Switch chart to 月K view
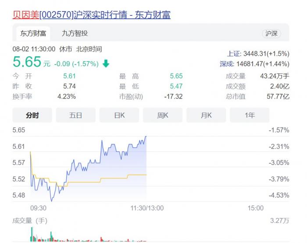This screenshot has height=243, width=307. 206,115
